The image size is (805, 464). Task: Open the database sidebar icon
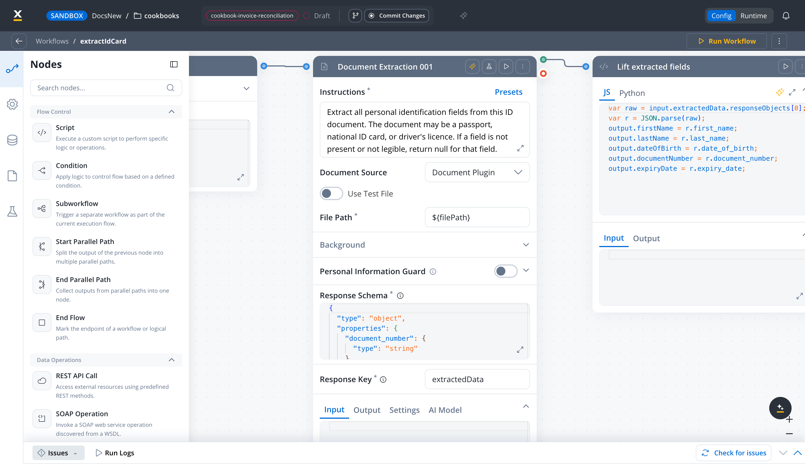(x=12, y=140)
